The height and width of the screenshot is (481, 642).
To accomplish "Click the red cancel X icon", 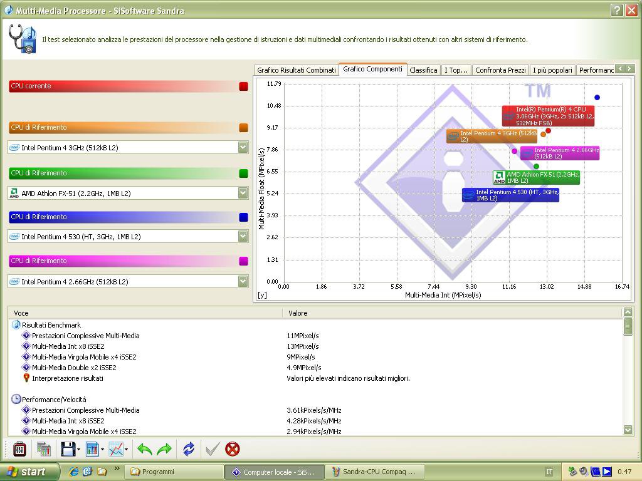I will click(x=233, y=449).
